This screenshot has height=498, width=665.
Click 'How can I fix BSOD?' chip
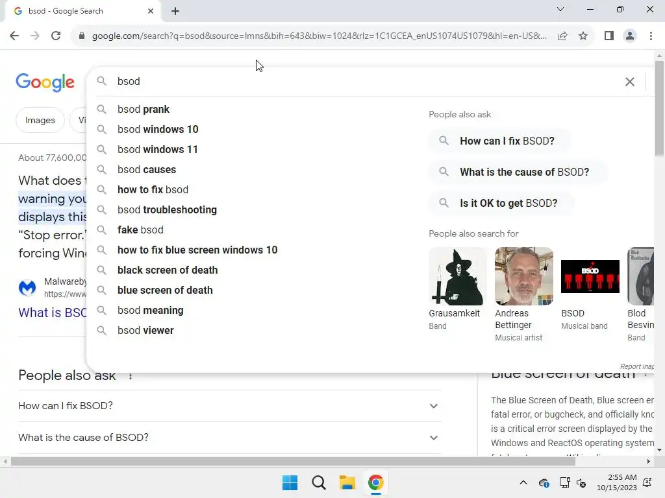coord(499,141)
